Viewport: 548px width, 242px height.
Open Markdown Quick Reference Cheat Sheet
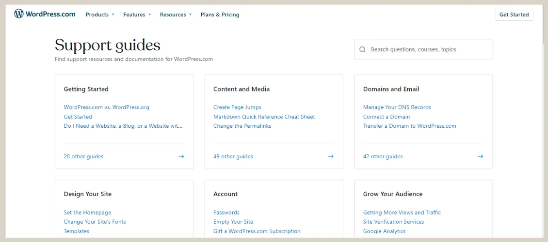pyautogui.click(x=264, y=117)
